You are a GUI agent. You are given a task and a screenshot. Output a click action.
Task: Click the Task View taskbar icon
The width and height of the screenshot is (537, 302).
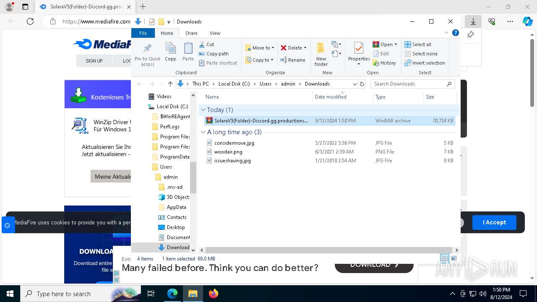coord(151,294)
